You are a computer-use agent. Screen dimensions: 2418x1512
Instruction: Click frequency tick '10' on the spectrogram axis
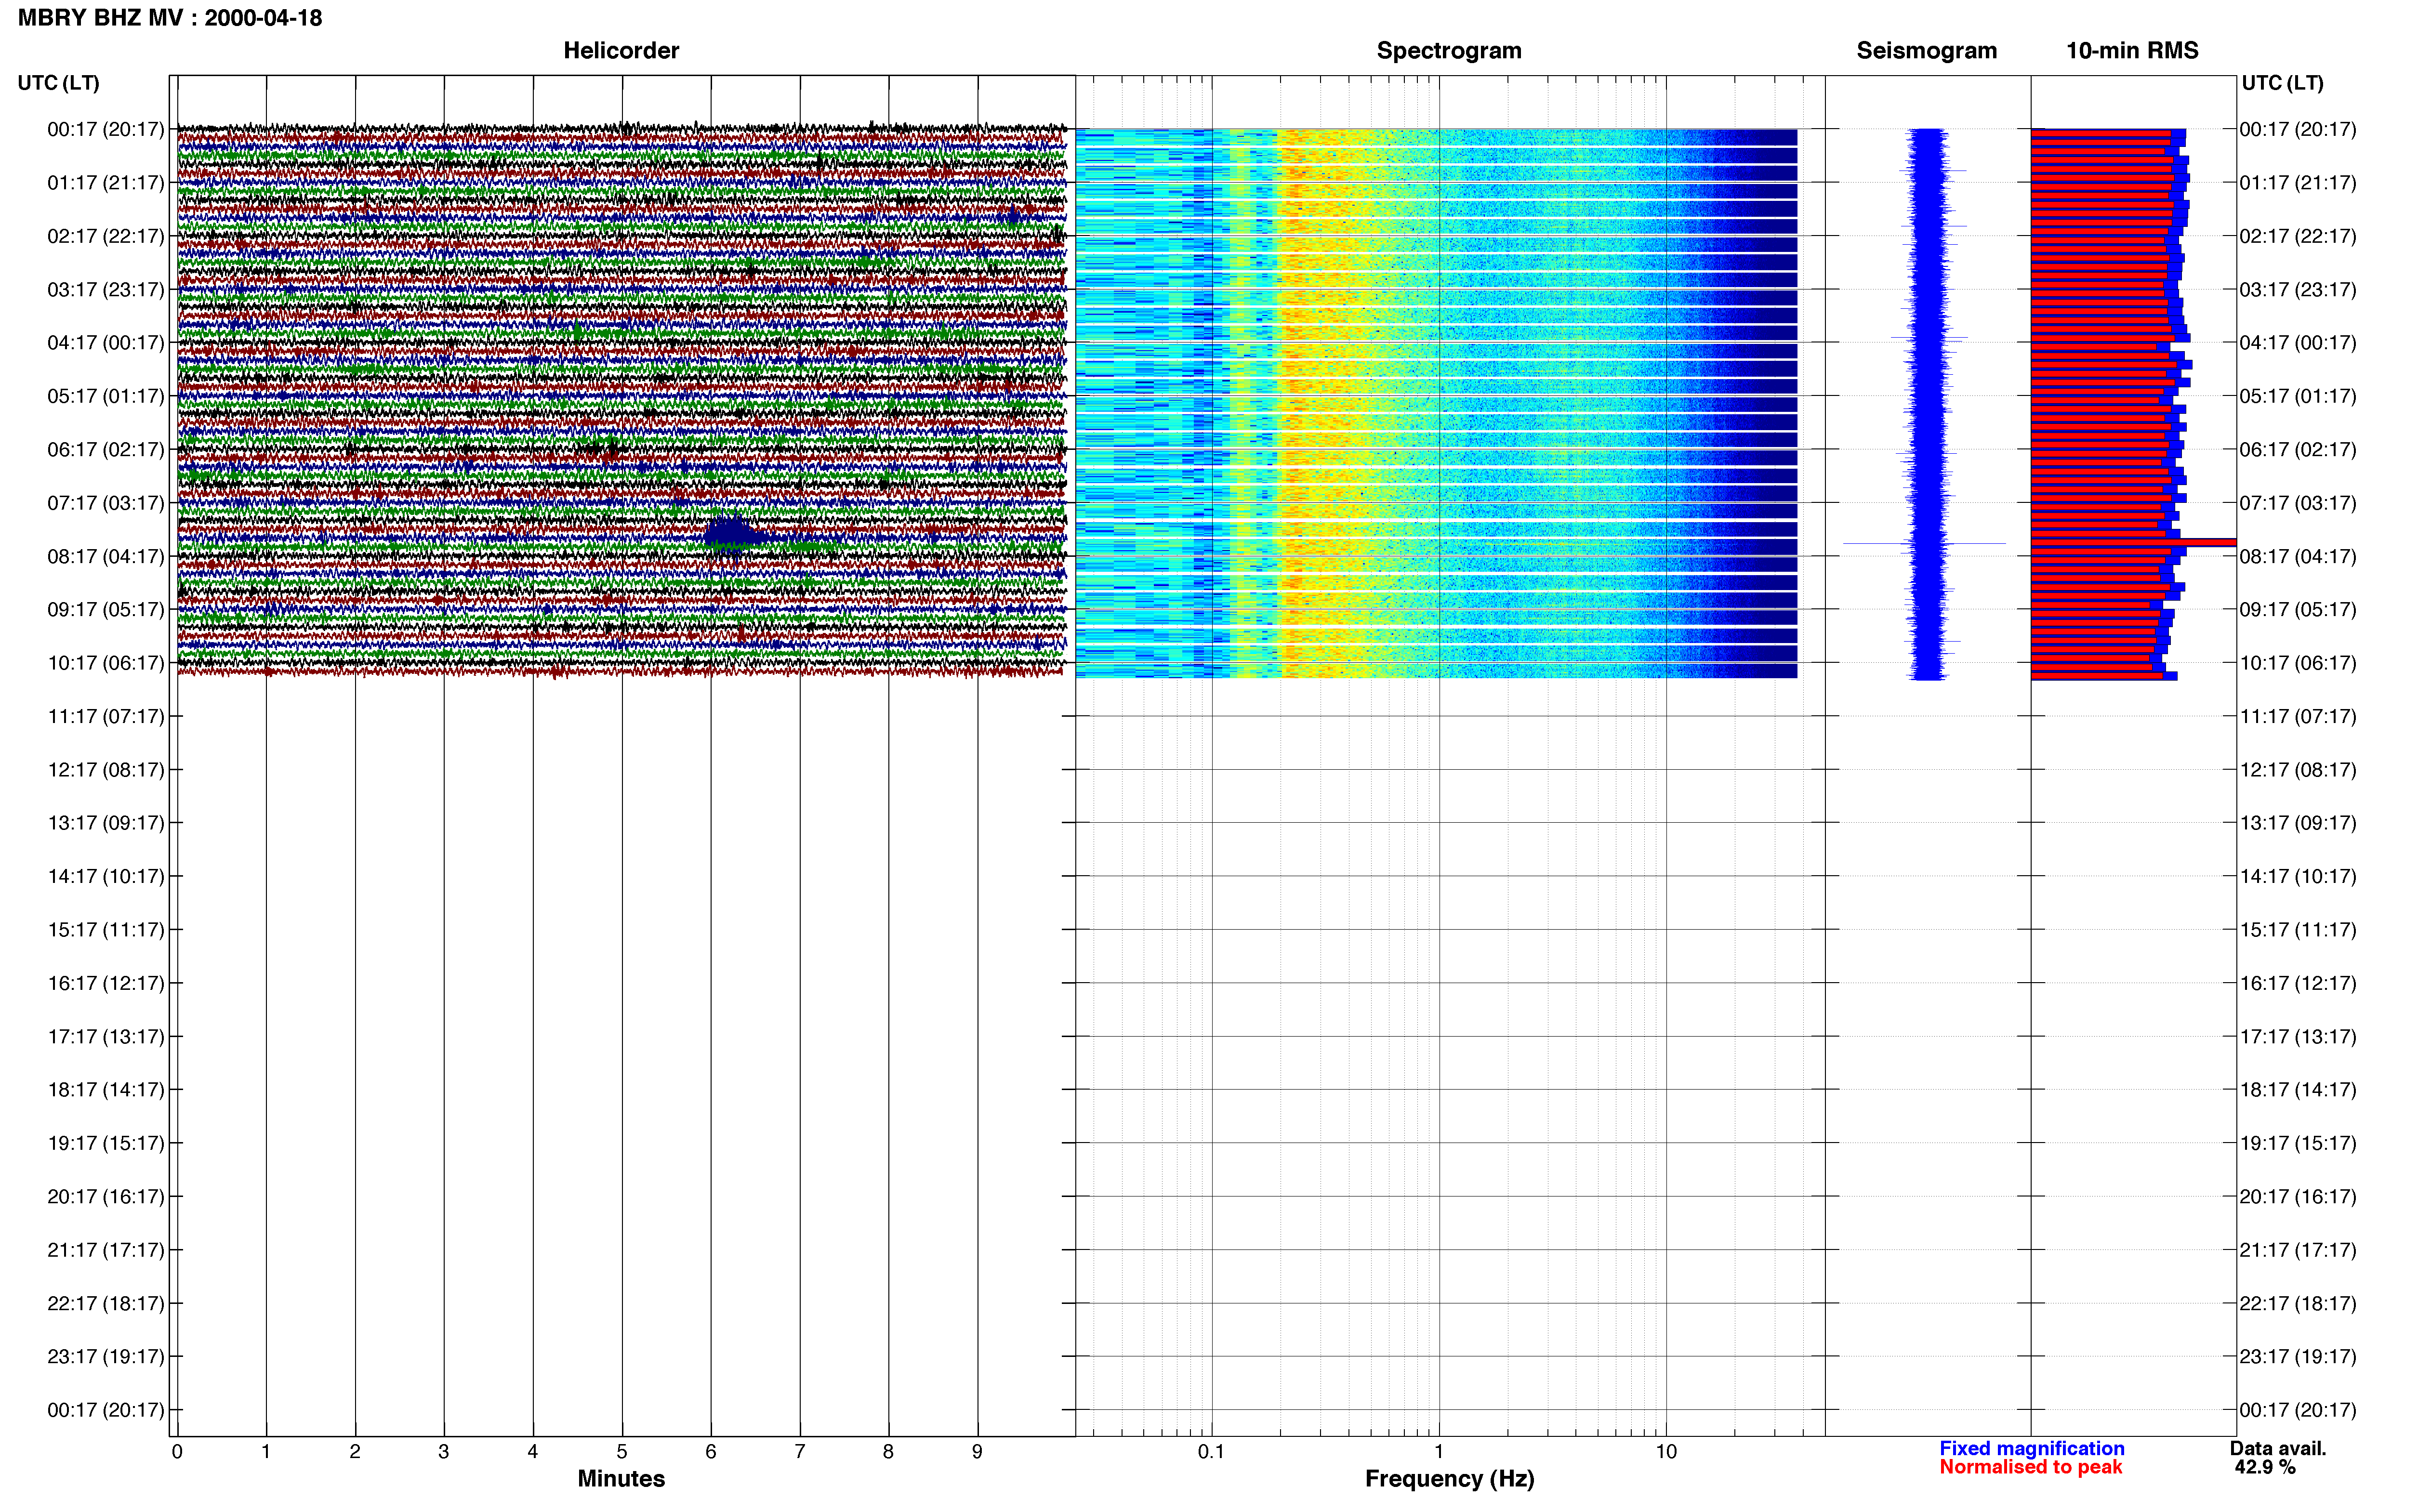1666,1452
